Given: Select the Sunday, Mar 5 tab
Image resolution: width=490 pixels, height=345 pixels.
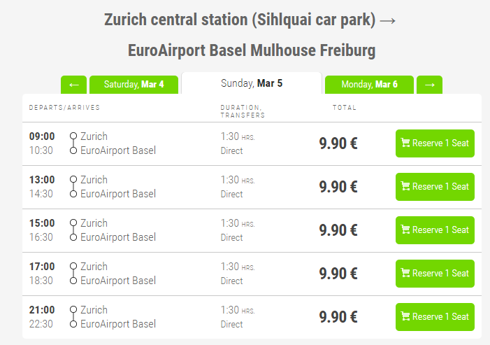Looking at the screenshot, I should point(252,83).
